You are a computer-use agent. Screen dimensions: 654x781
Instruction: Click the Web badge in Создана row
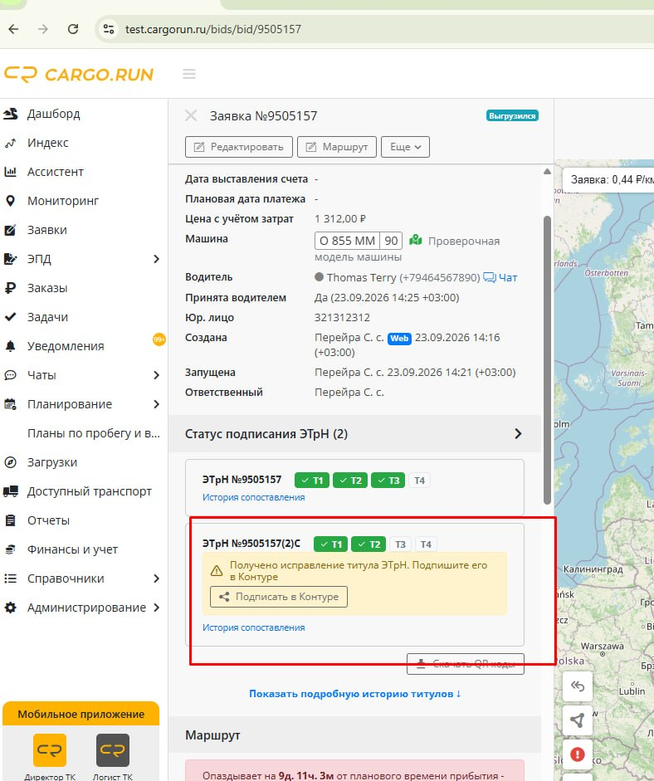[x=399, y=338]
